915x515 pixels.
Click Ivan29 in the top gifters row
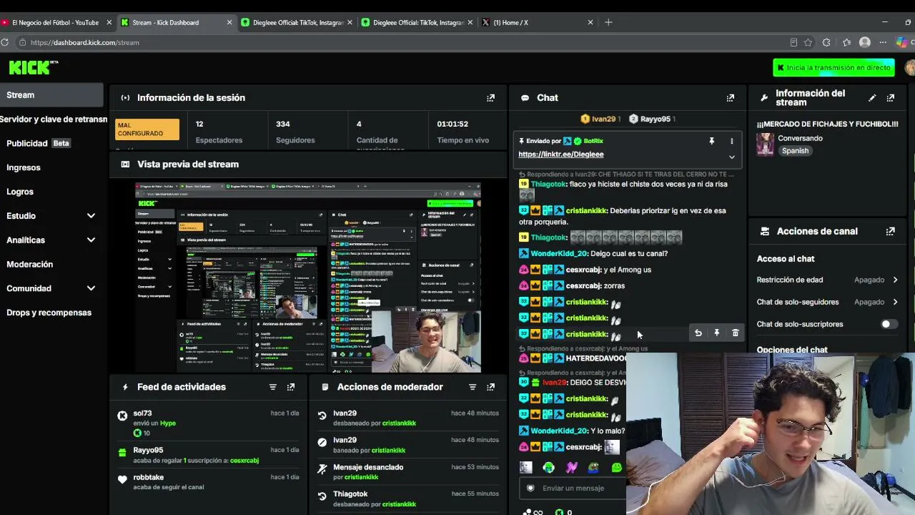[603, 119]
